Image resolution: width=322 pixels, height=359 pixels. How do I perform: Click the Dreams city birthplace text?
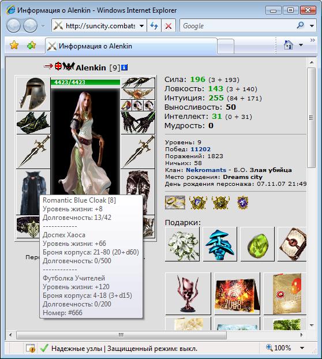click(242, 177)
